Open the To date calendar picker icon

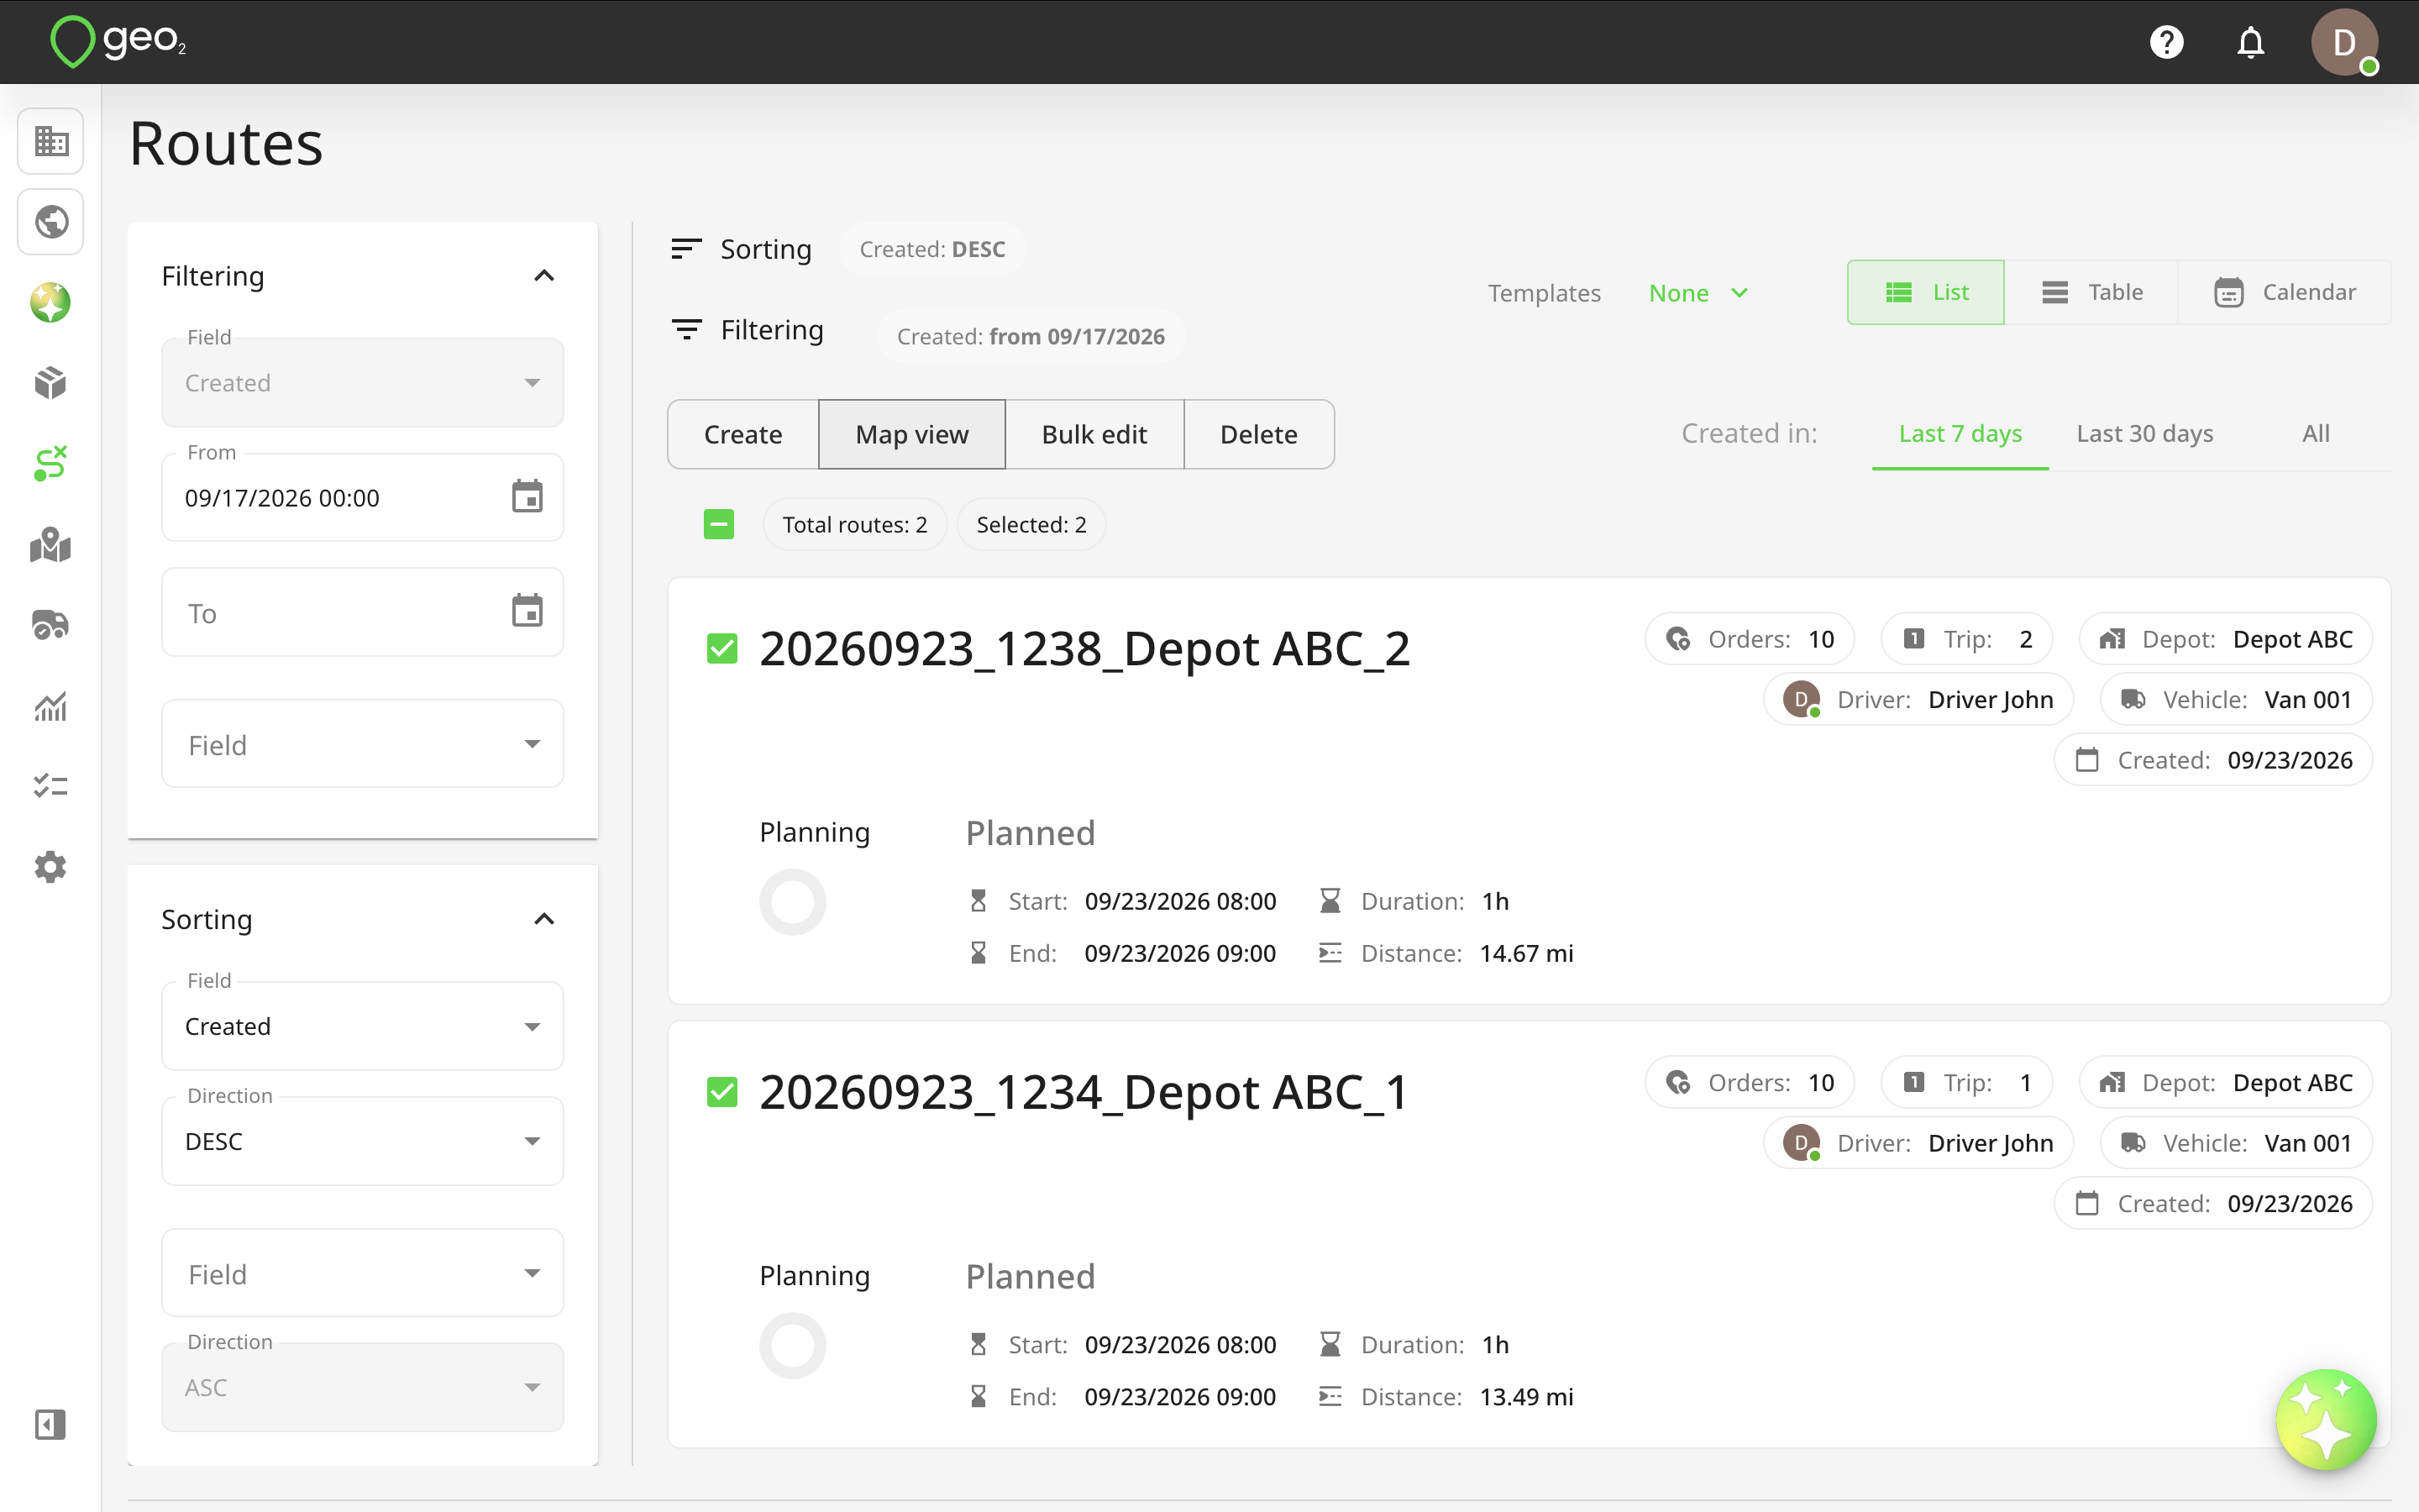[527, 611]
